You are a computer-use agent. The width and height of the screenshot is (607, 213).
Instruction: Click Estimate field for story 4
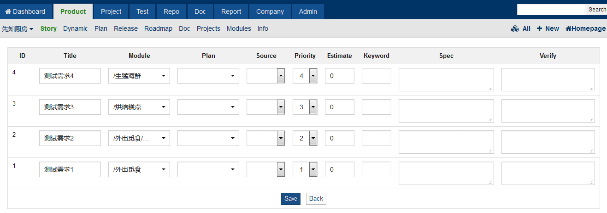point(339,76)
